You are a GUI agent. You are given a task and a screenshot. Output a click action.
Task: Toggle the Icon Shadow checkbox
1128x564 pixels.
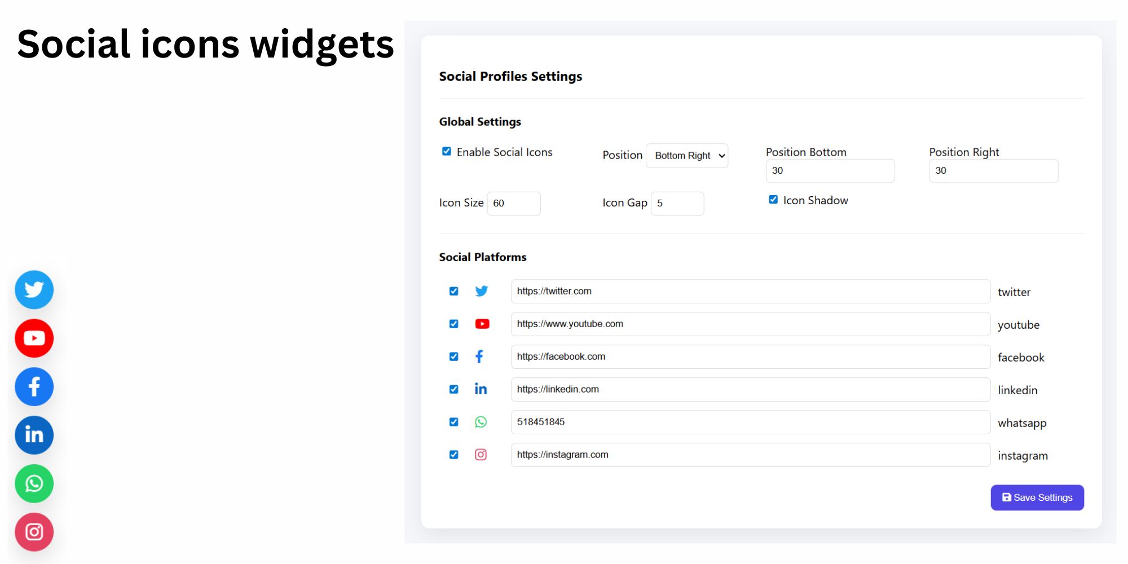click(x=773, y=200)
